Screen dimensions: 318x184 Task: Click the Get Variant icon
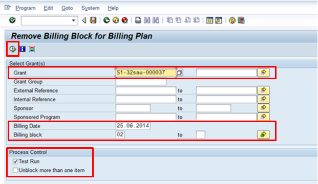[32, 49]
